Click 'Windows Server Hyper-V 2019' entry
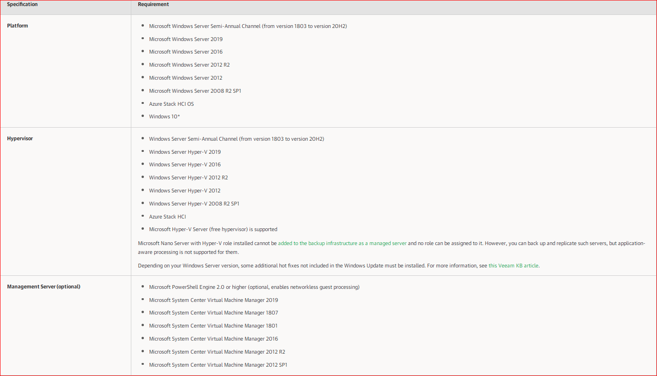 [185, 152]
